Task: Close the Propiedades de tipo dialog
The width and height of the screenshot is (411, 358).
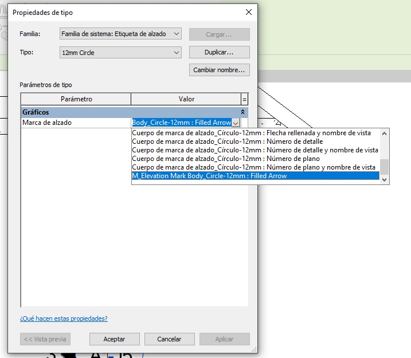Action: [248, 12]
